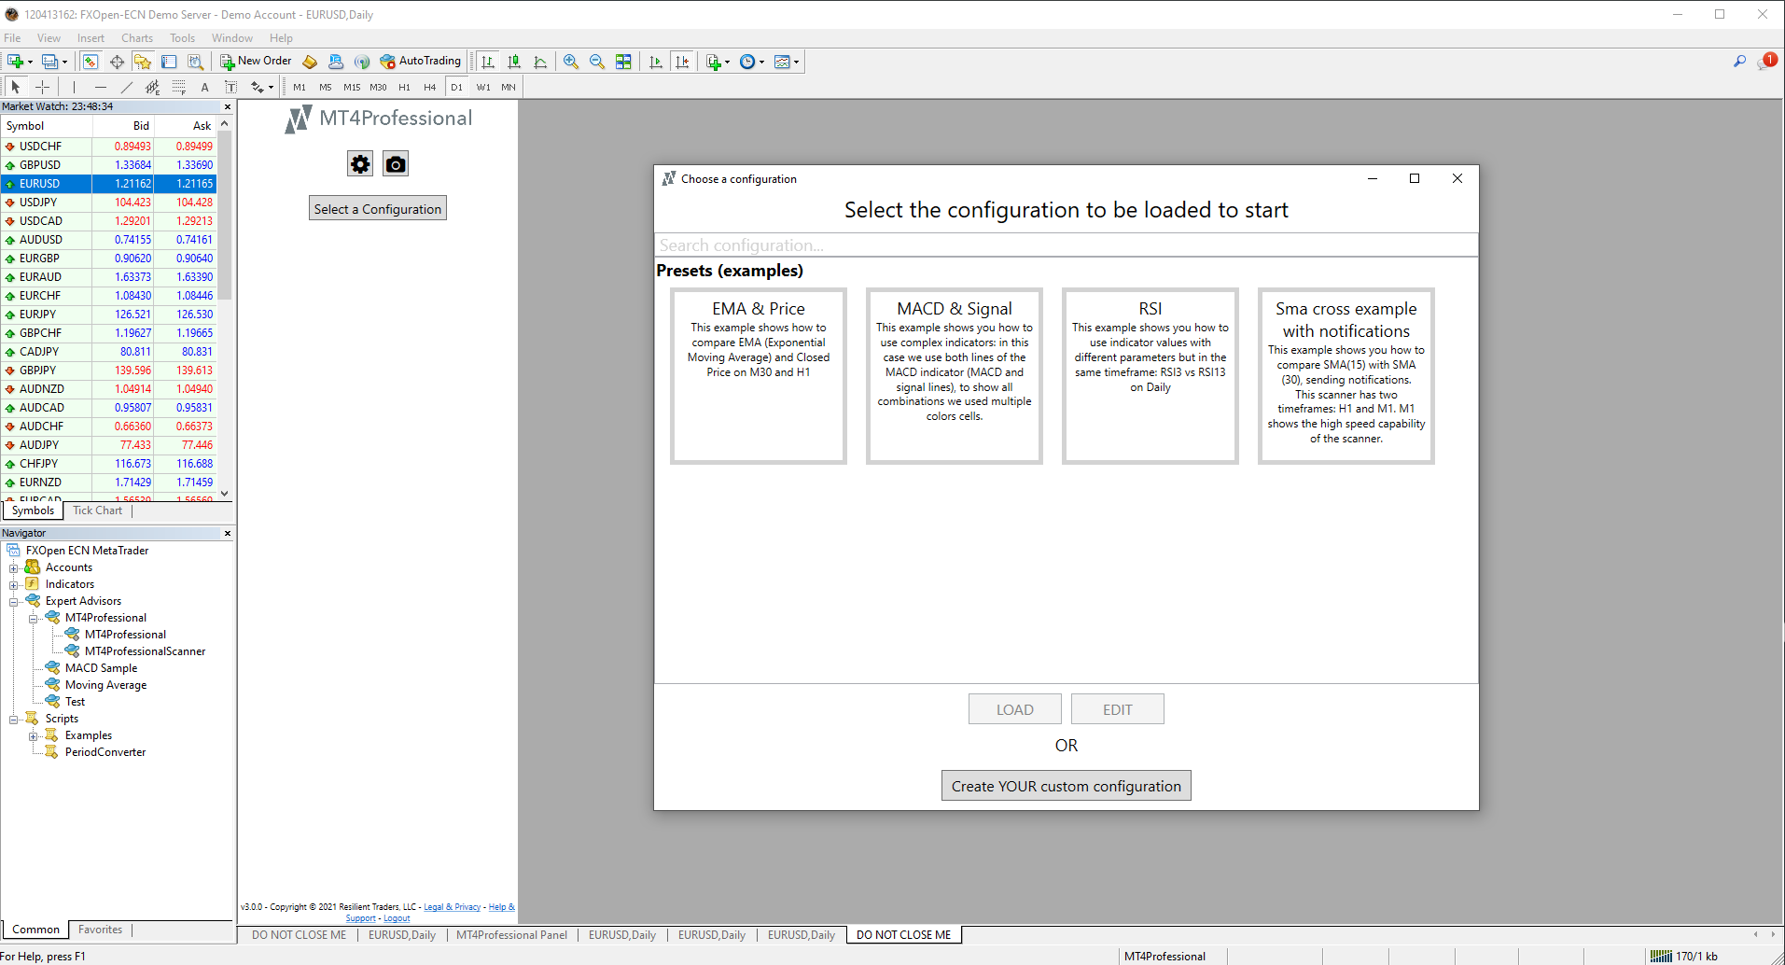
Task: Toggle the Navigator folder-star icon
Action: pos(143,62)
